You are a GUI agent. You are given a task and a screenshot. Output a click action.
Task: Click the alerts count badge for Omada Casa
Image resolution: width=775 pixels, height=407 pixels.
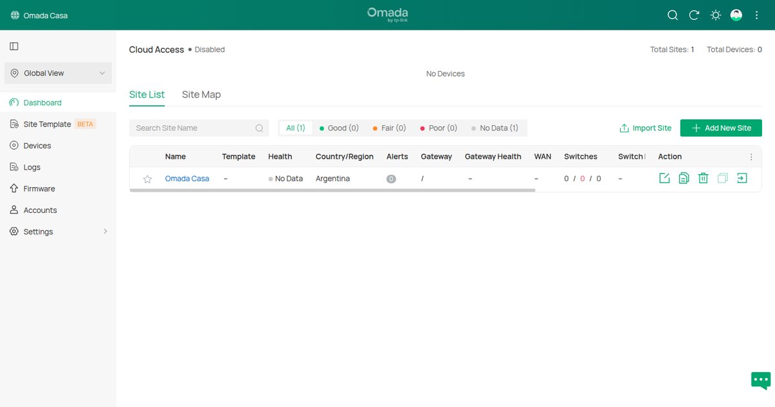391,179
